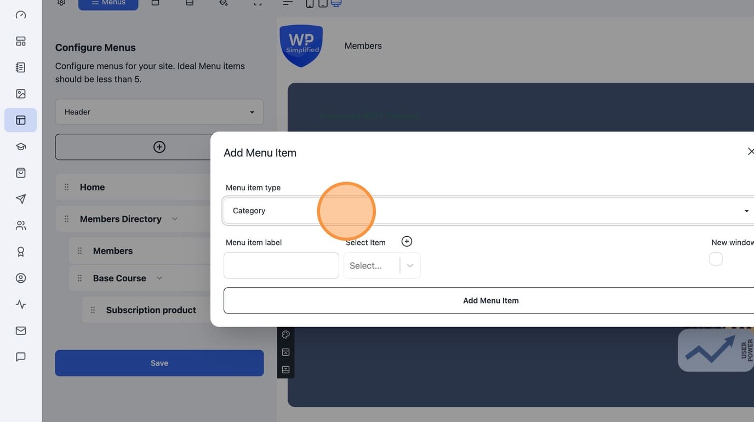The image size is (754, 422).
Task: Open the Select Item dropdown
Action: click(382, 265)
